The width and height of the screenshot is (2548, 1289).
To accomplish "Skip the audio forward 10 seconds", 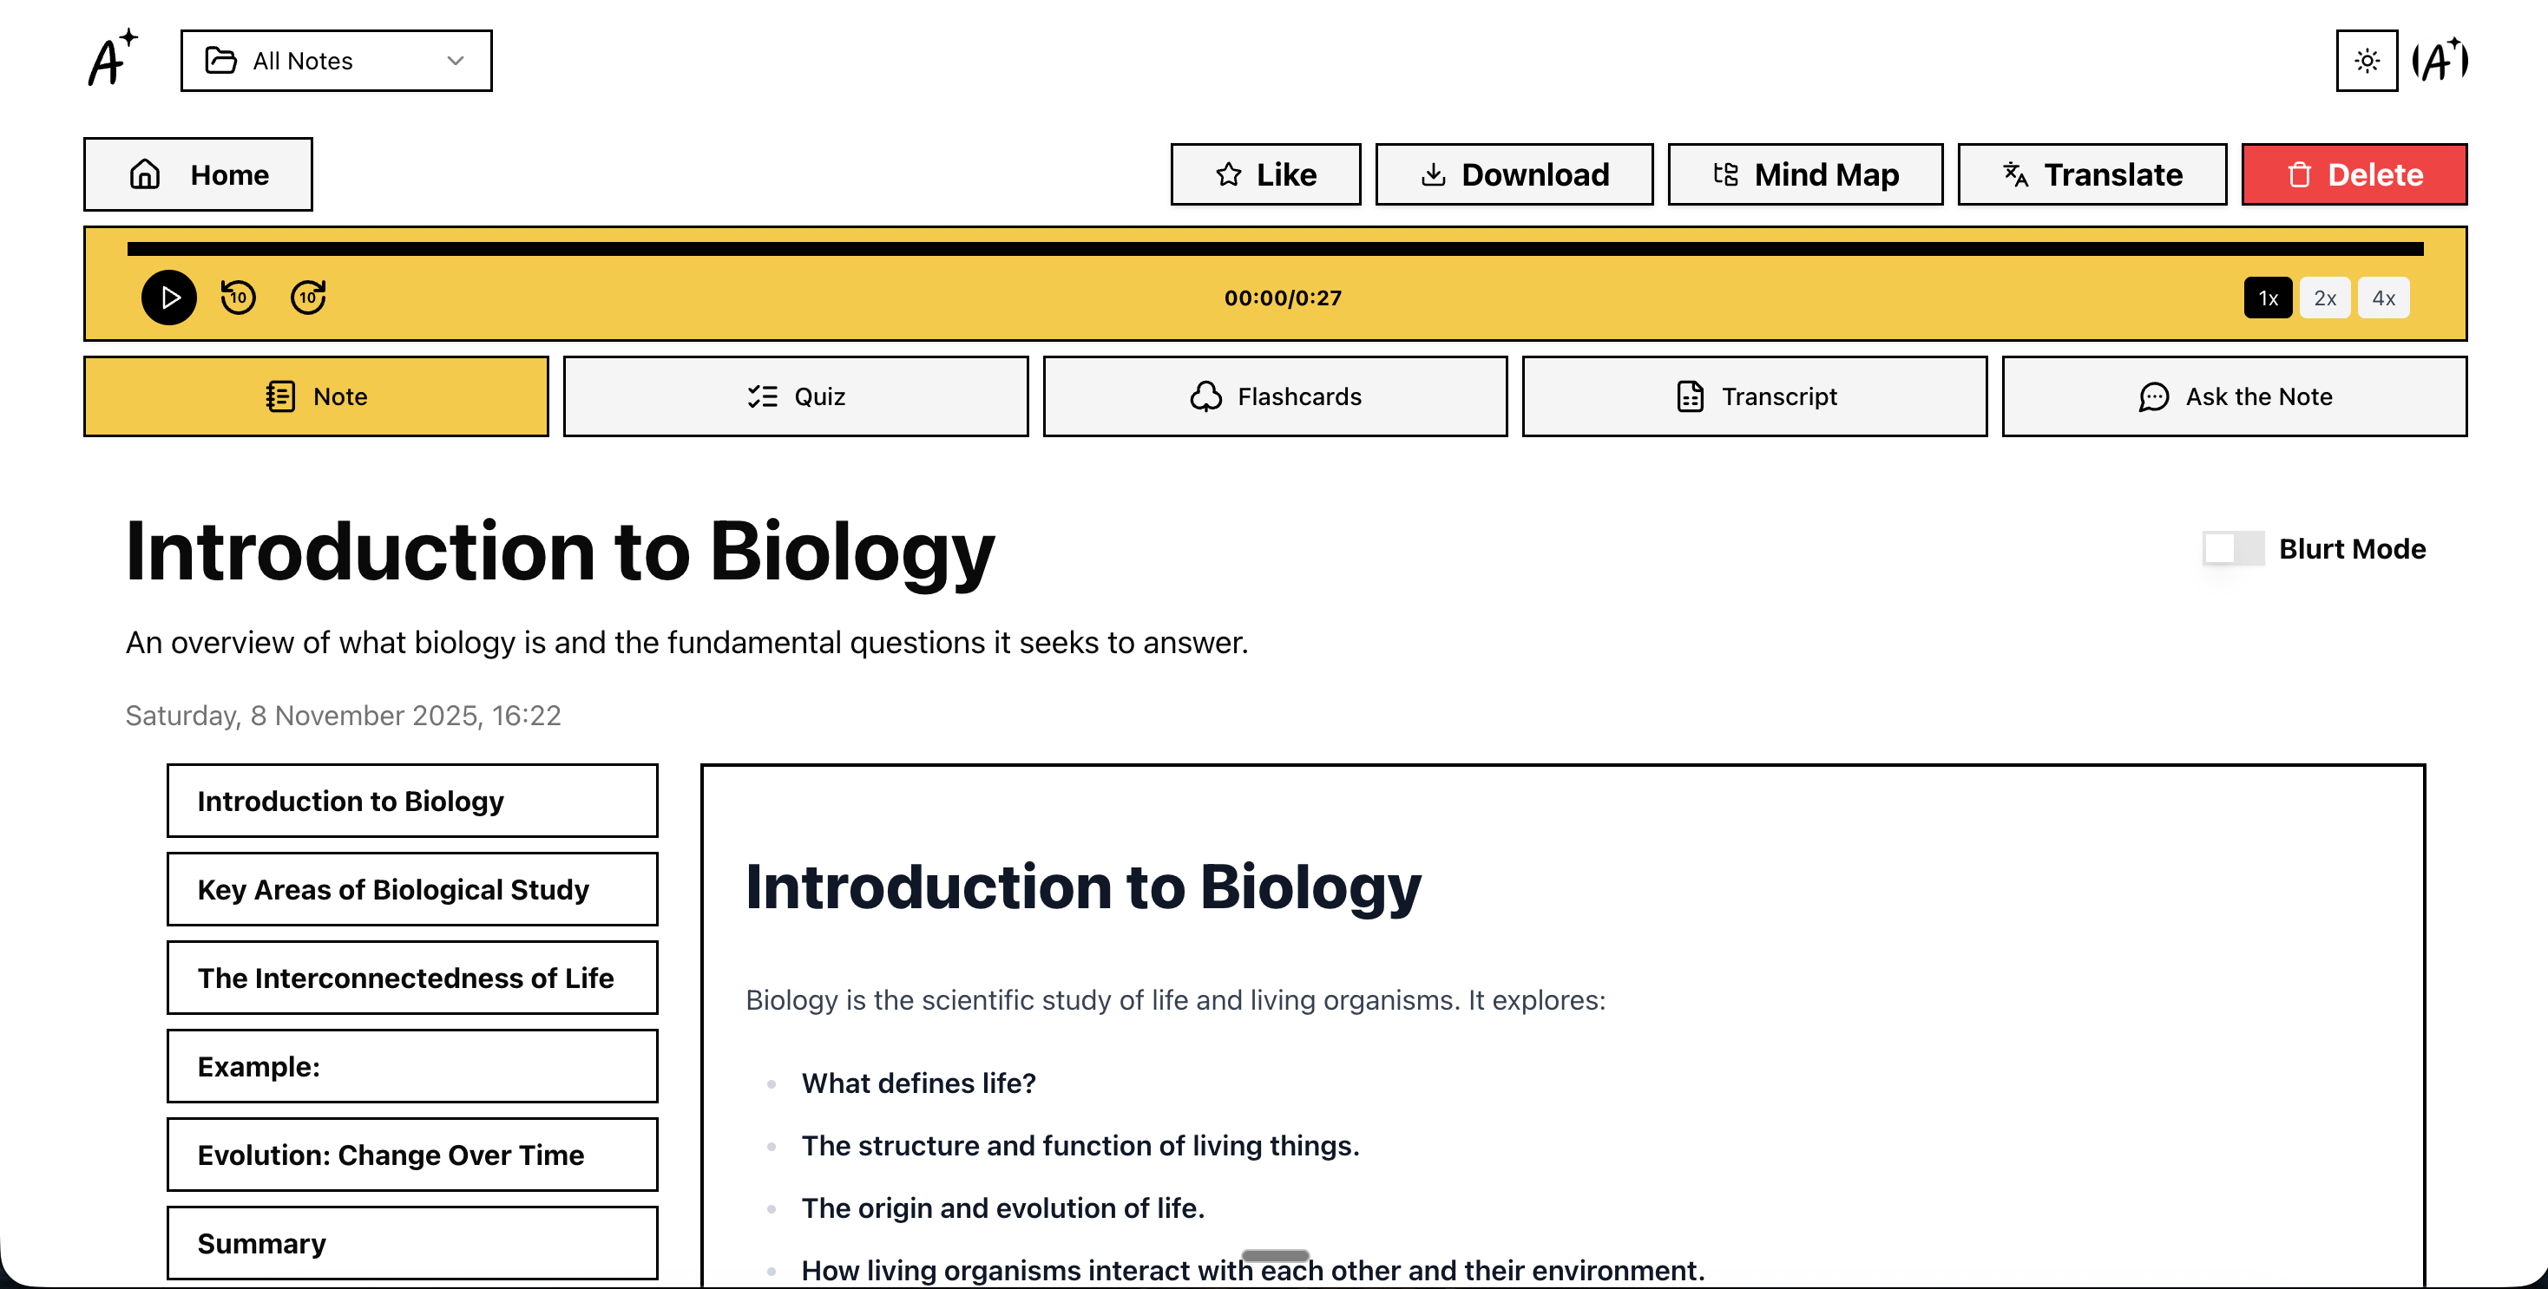I will pyautogui.click(x=307, y=297).
